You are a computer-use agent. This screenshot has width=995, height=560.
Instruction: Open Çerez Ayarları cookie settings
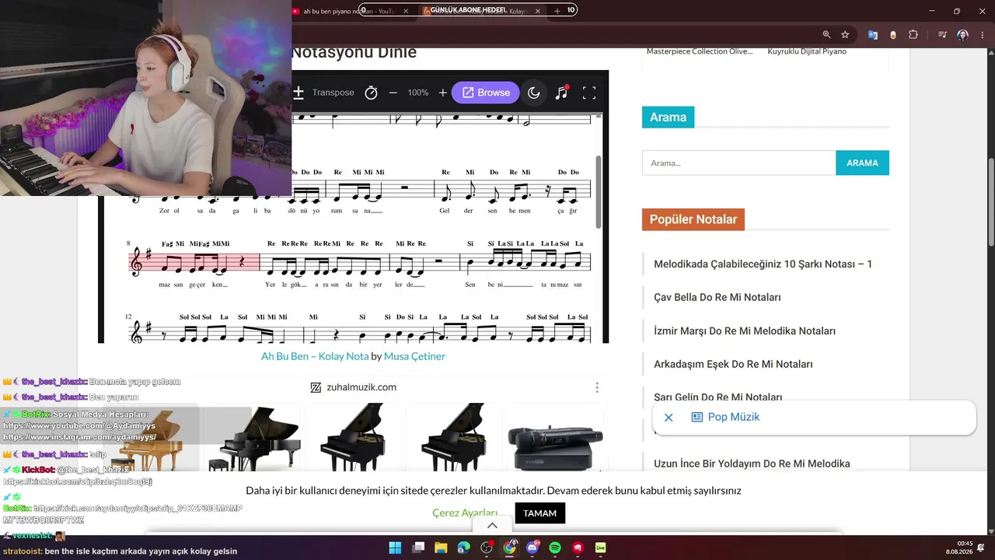coord(465,513)
